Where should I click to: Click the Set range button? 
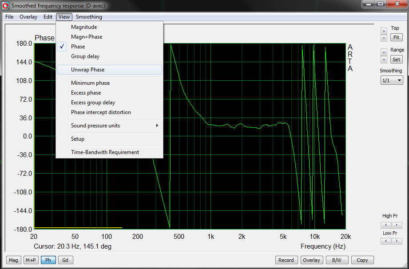pyautogui.click(x=396, y=59)
